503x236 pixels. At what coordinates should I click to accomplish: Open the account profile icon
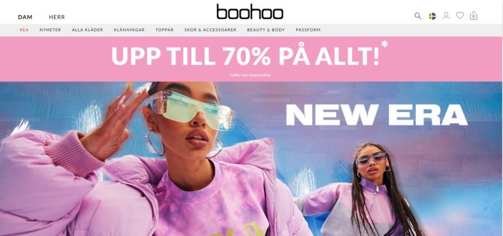pyautogui.click(x=446, y=16)
